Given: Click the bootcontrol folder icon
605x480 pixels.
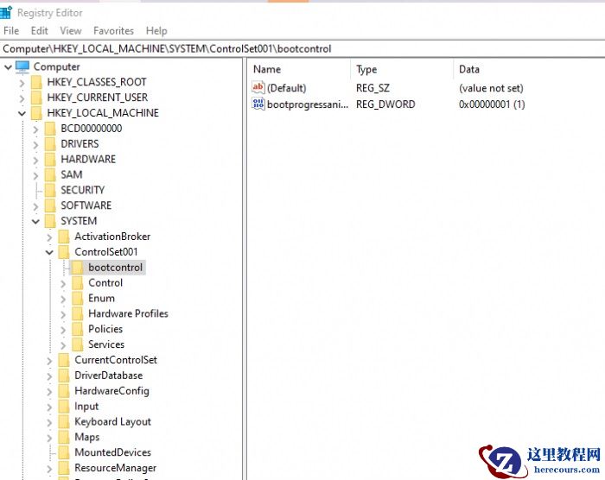Looking at the screenshot, I should pyautogui.click(x=78, y=267).
